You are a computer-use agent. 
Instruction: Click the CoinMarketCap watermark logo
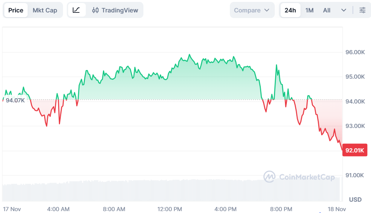click(x=299, y=176)
